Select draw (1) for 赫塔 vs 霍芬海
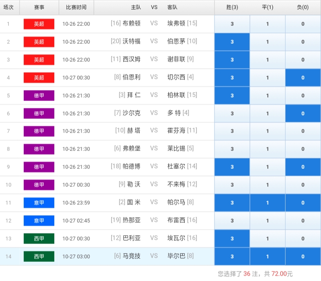Viewport: 321px width, 281px height. (x=267, y=131)
